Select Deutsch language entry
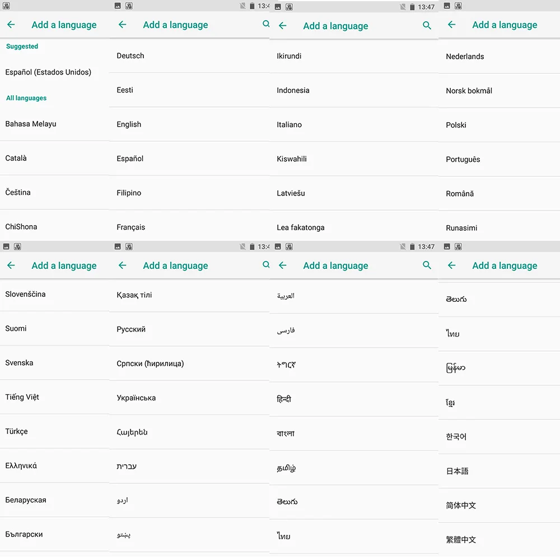Viewport: 560px width, 560px height. tap(189, 55)
